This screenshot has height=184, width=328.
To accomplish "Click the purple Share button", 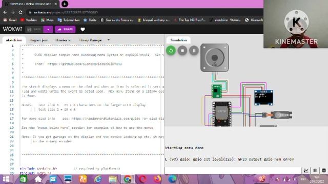I will pos(65,30).
